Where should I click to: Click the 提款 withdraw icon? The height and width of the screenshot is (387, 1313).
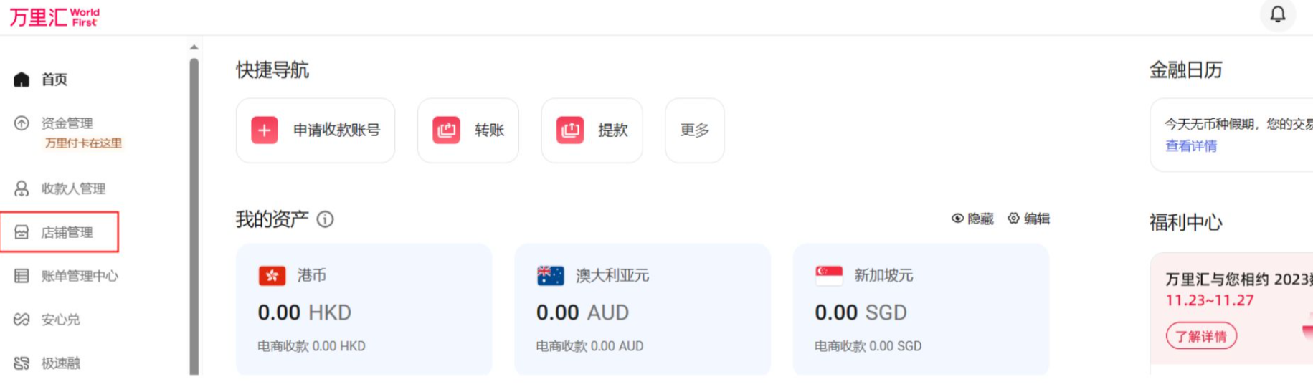(x=570, y=130)
